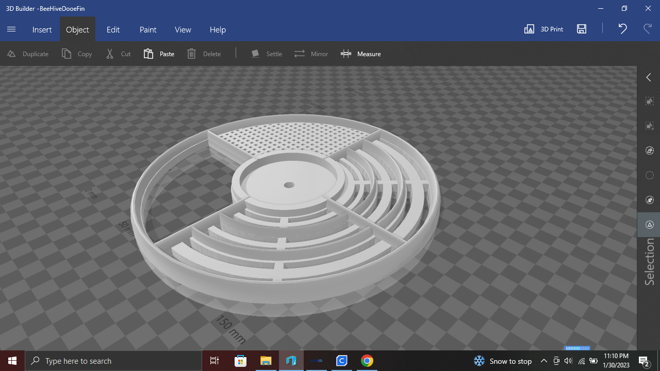Click the Windows Start button

(12, 361)
